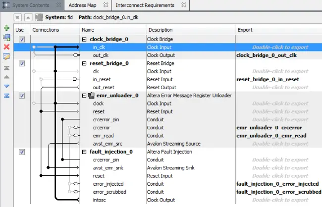The width and height of the screenshot is (322, 207).
Task: Click the up-level arrow button near System
Action: (x=28, y=17)
